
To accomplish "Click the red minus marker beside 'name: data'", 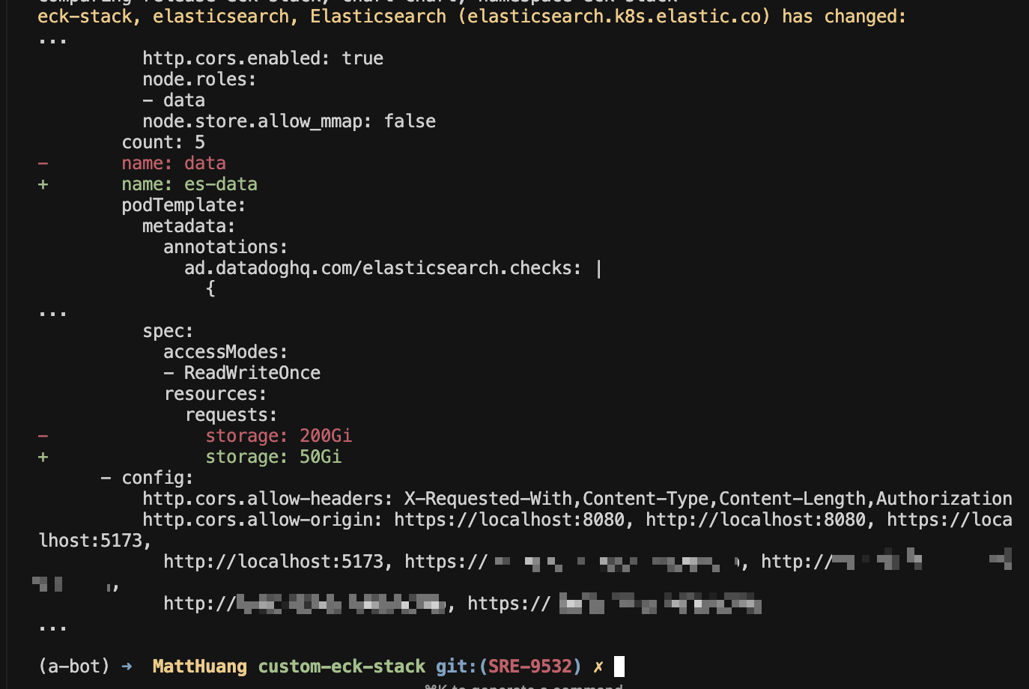I will [43, 163].
